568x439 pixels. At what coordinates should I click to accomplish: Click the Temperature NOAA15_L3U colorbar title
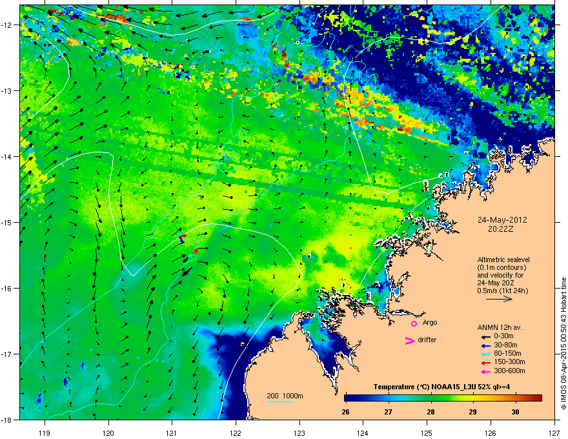click(441, 387)
